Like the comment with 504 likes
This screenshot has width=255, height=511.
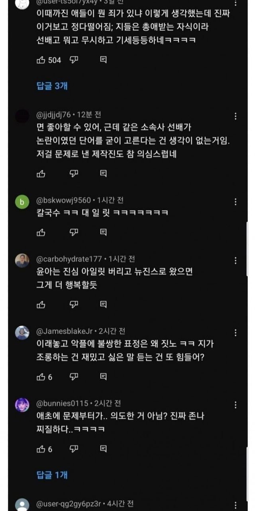point(41,60)
